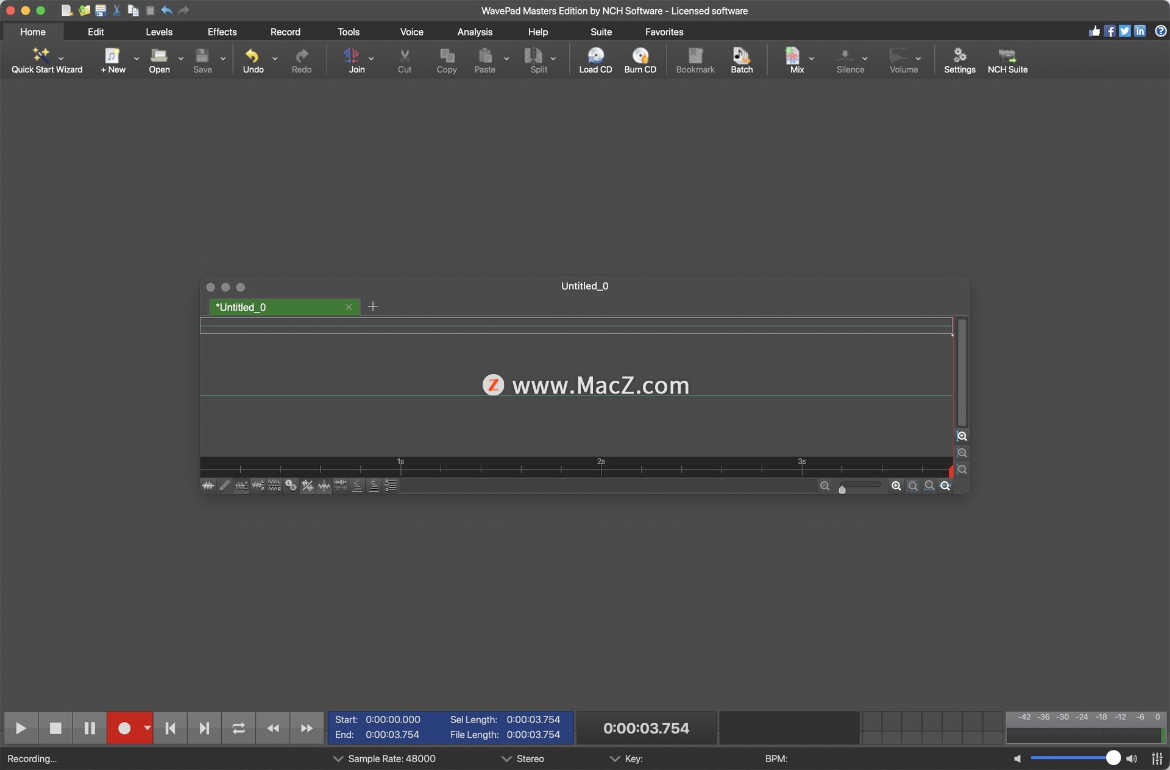Click the Undo toolbar button

click(x=253, y=60)
